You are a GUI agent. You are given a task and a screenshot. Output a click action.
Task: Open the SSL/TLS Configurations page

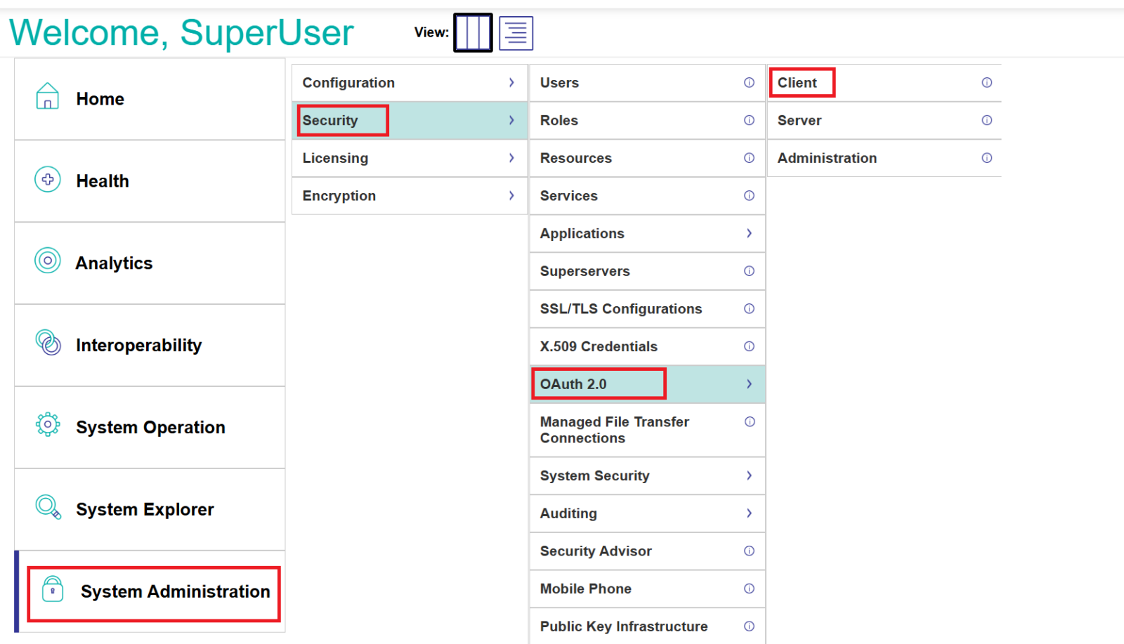click(x=620, y=309)
